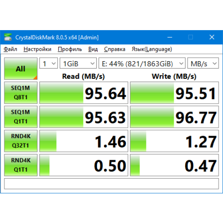This screenshot has width=223, height=223.
Task: Expand the MB/s unit dropdown
Action: (203, 63)
